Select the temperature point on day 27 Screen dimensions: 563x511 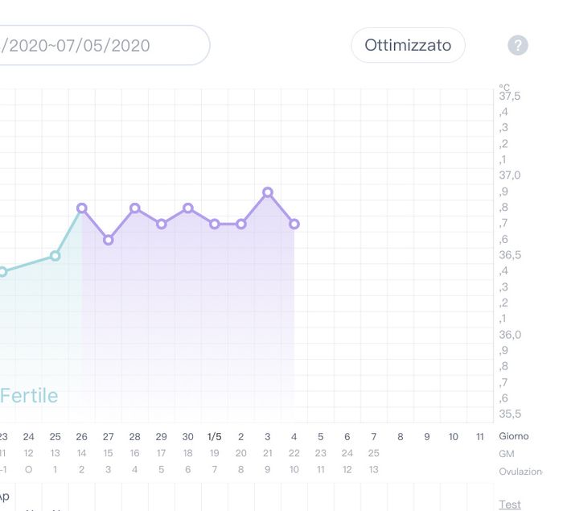tap(109, 240)
